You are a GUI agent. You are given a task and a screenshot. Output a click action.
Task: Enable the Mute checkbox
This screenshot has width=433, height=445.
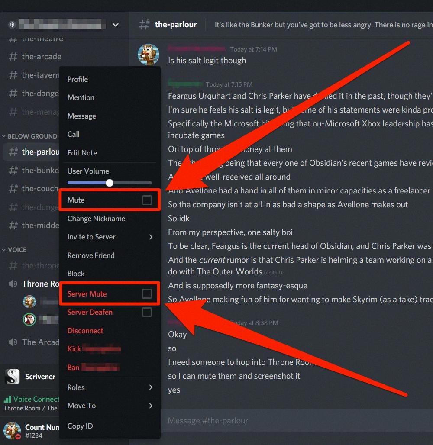[147, 200]
